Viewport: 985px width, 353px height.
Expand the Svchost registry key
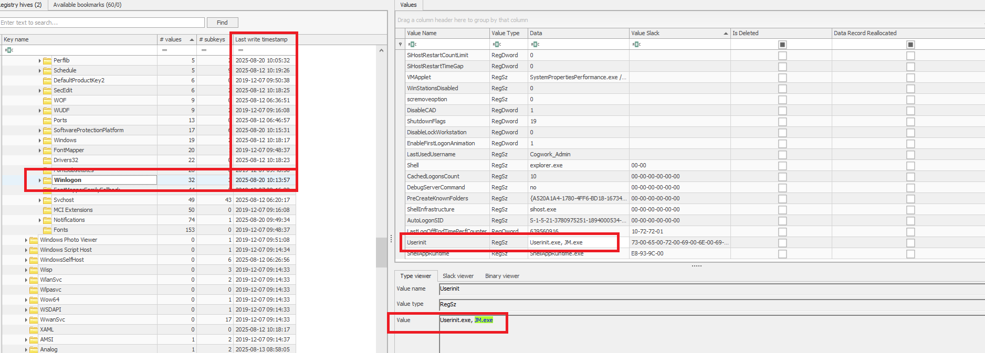coord(39,200)
